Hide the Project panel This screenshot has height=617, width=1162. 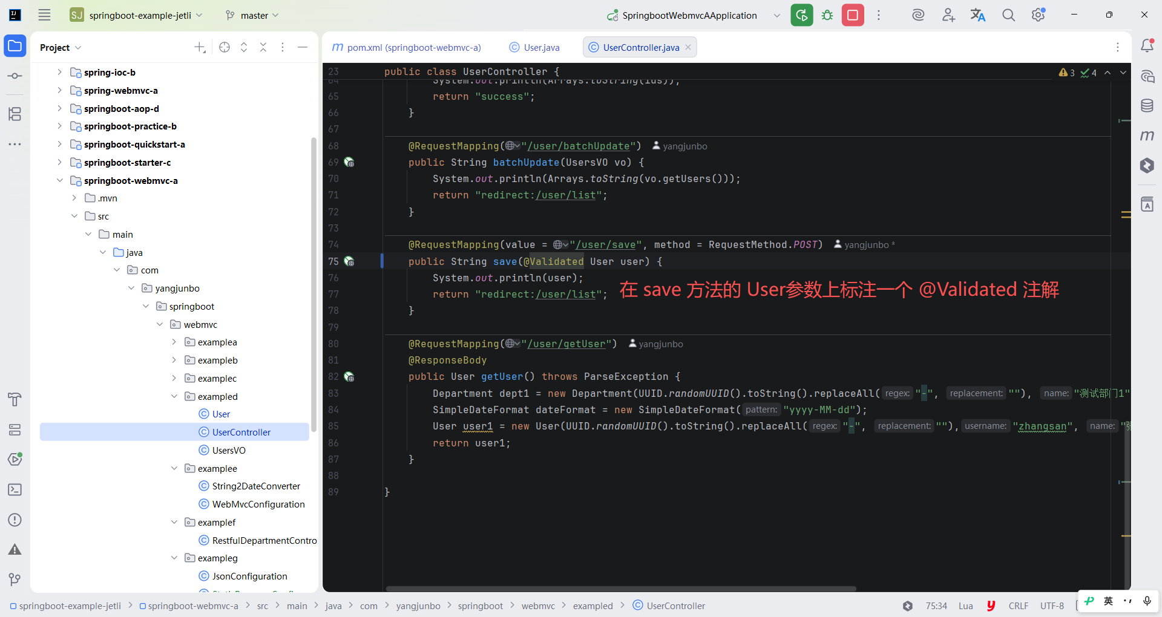pyautogui.click(x=303, y=47)
